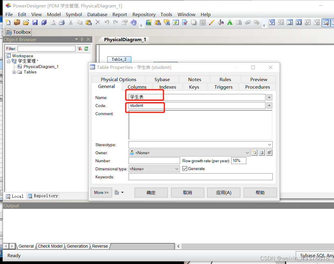Click the owner properties icon beside Owner field
This screenshot has height=264, width=334.
point(262,153)
